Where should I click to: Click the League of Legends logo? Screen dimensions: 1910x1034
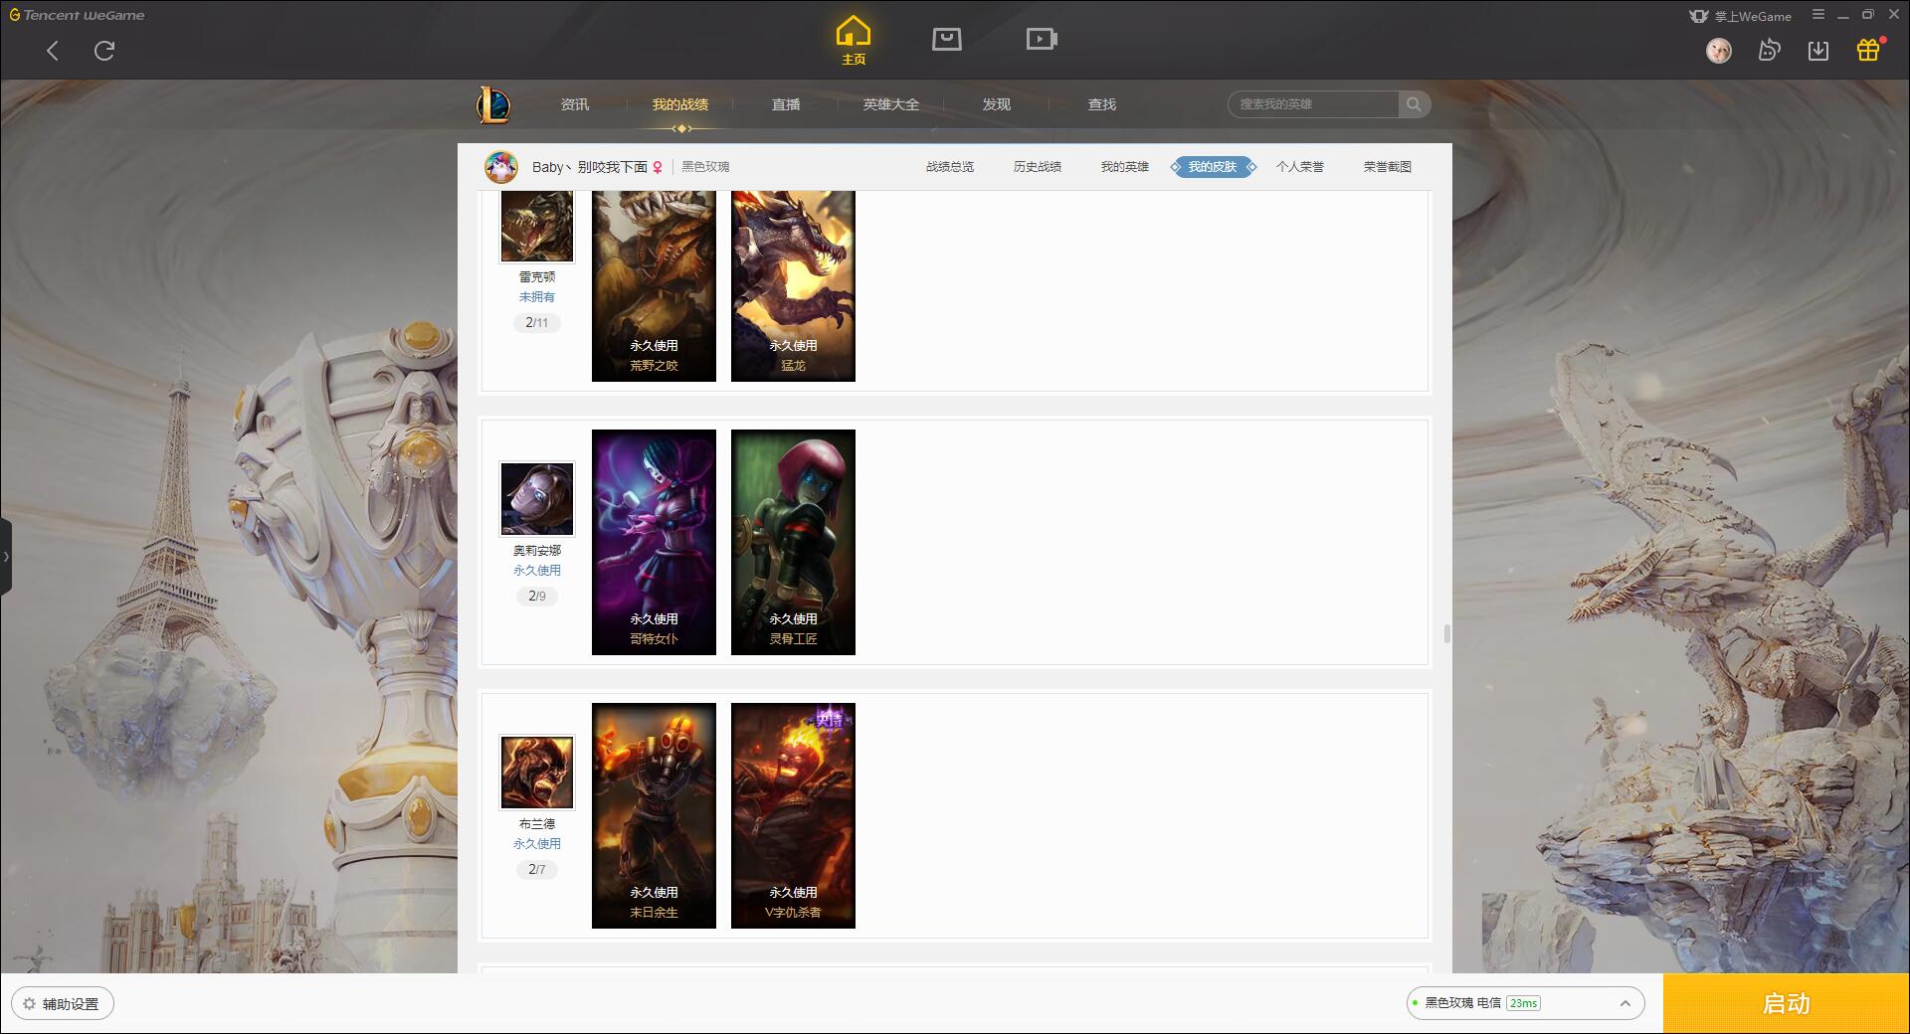pos(493,104)
